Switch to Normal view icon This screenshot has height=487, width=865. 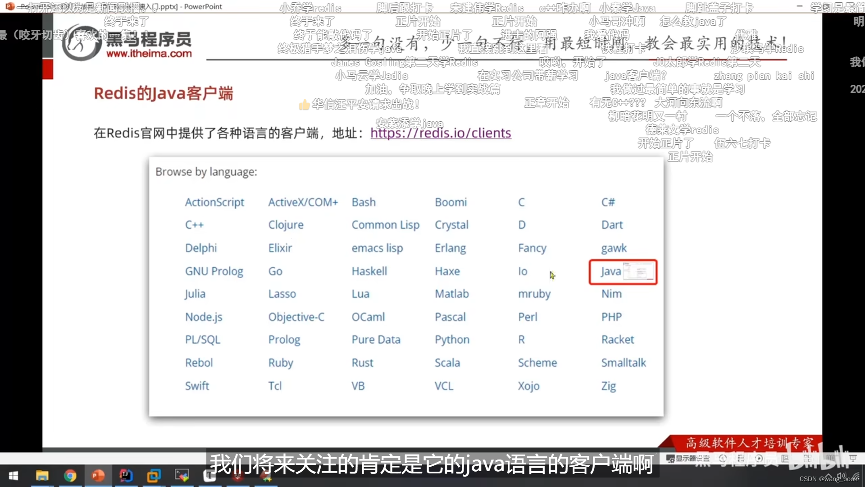click(785, 459)
